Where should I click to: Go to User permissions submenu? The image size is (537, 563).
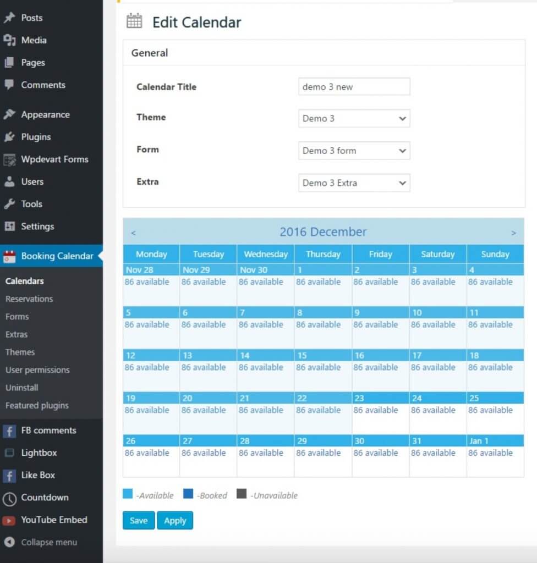(37, 370)
